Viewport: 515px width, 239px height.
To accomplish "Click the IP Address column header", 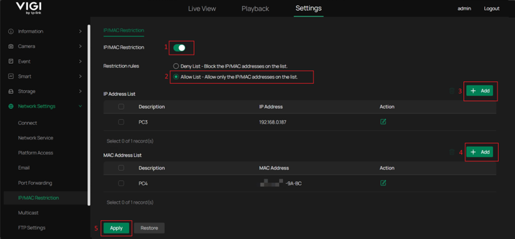I will 271,107.
